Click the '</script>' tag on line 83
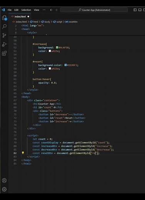The height and width of the screenshot is (200, 145). (x=33, y=157)
